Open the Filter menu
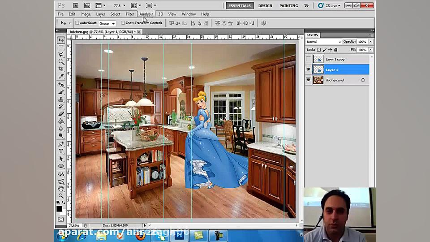Image resolution: width=430 pixels, height=242 pixels. [x=130, y=14]
